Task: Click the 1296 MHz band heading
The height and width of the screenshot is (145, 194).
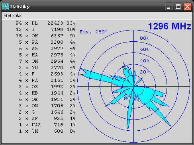Action: click(x=170, y=26)
